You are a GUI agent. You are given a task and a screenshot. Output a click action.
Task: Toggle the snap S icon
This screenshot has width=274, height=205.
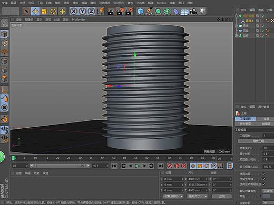[4, 107]
